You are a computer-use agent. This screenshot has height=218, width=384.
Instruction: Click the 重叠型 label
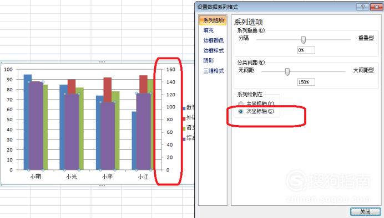tap(366, 38)
